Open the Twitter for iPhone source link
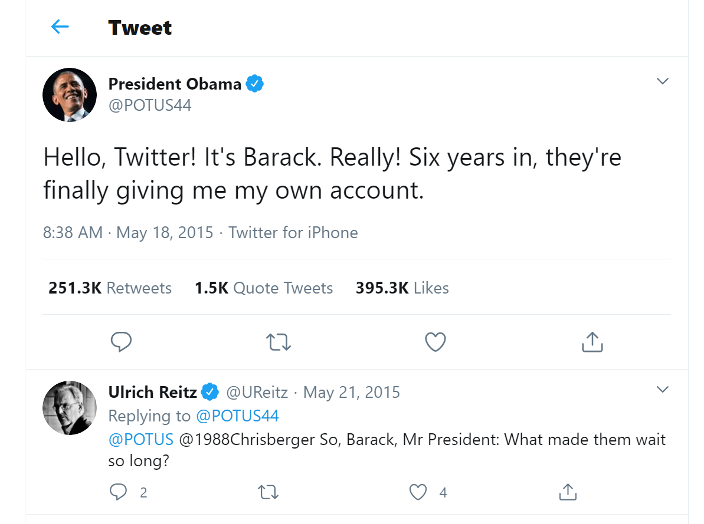The width and height of the screenshot is (704, 524). click(x=293, y=232)
